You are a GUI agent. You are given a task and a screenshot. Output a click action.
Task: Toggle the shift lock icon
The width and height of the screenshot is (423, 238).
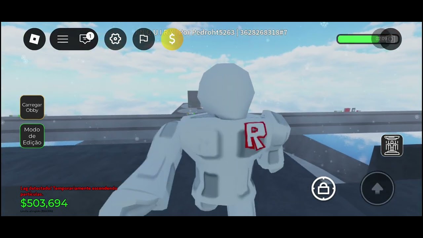coord(324,189)
